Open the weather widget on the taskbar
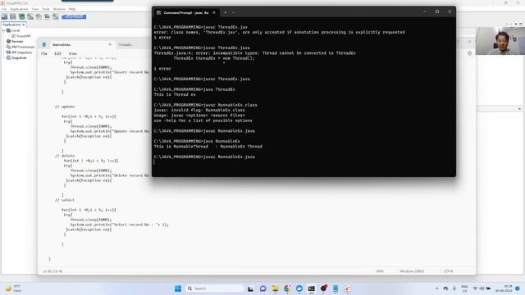 tap(13, 288)
